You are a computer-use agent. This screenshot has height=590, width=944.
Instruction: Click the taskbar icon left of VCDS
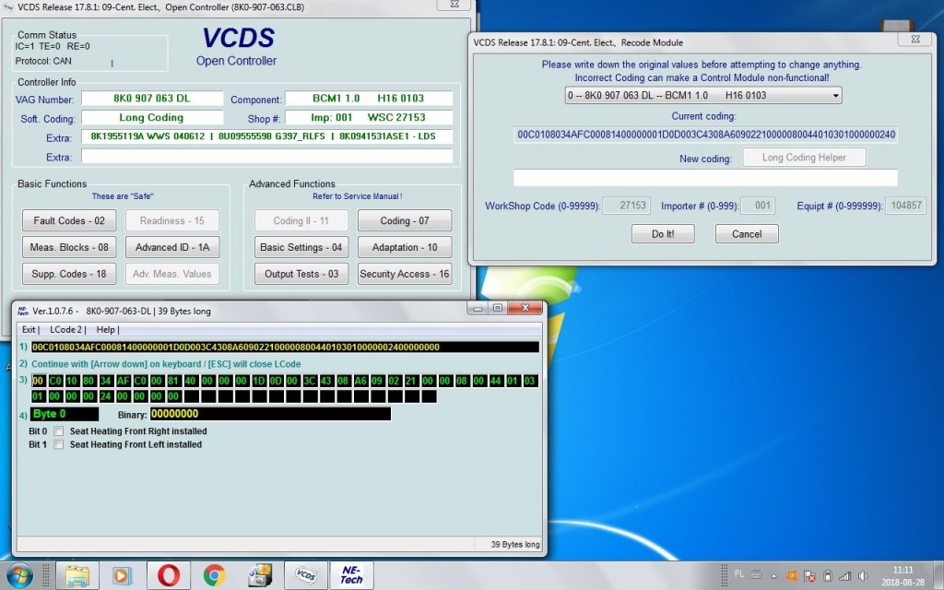260,575
